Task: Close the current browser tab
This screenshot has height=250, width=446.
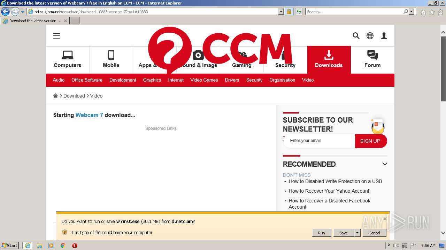Action: [x=65, y=21]
